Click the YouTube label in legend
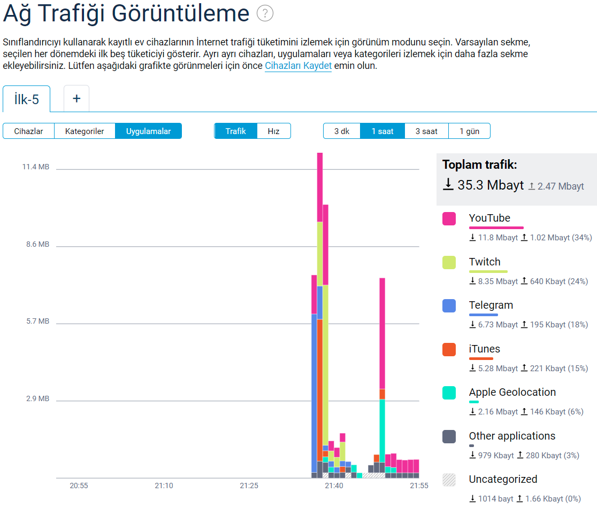Viewport: 597px width, 509px height. (x=489, y=218)
